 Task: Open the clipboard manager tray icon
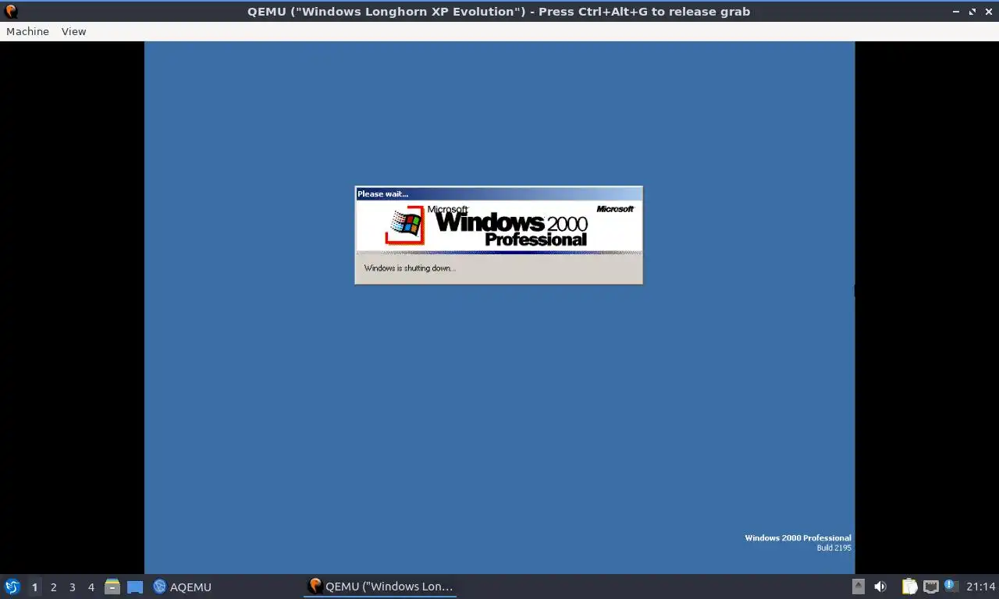tap(909, 587)
